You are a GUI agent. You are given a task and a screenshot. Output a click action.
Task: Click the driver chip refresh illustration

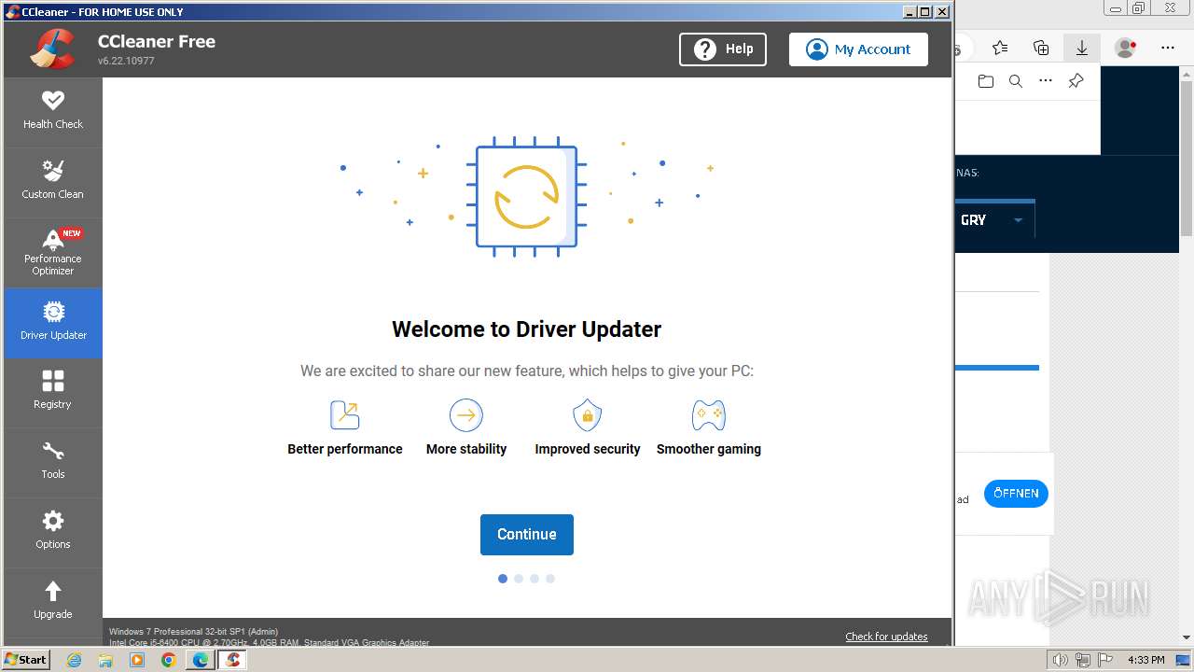527,197
